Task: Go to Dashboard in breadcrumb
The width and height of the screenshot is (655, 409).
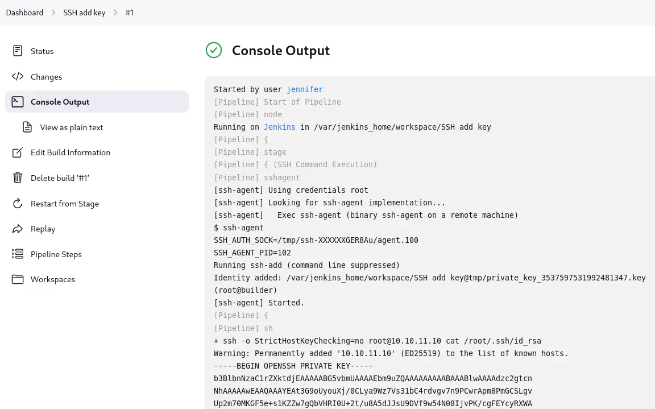Action: click(x=24, y=13)
